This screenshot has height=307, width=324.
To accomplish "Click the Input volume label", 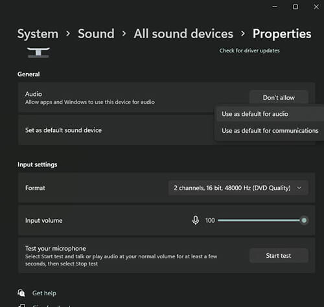I will pyautogui.click(x=44, y=220).
